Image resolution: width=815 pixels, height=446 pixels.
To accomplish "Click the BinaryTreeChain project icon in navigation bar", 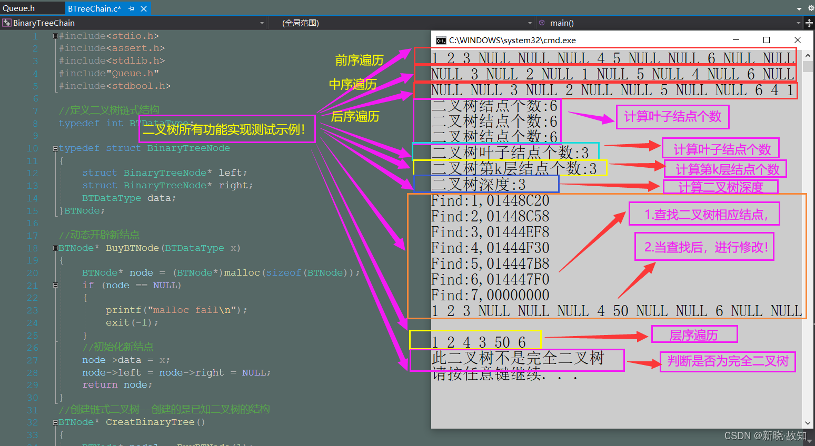I will click(x=7, y=23).
